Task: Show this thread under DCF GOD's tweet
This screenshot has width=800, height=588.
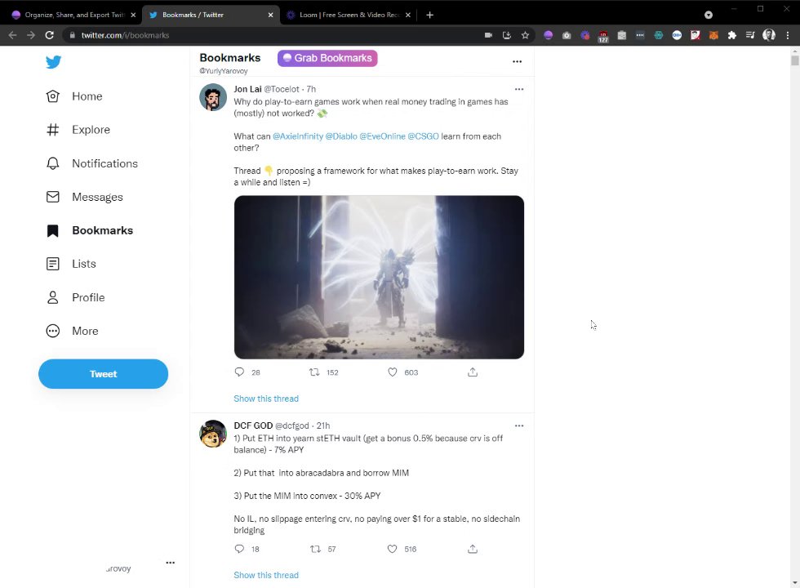Action: coord(266,575)
